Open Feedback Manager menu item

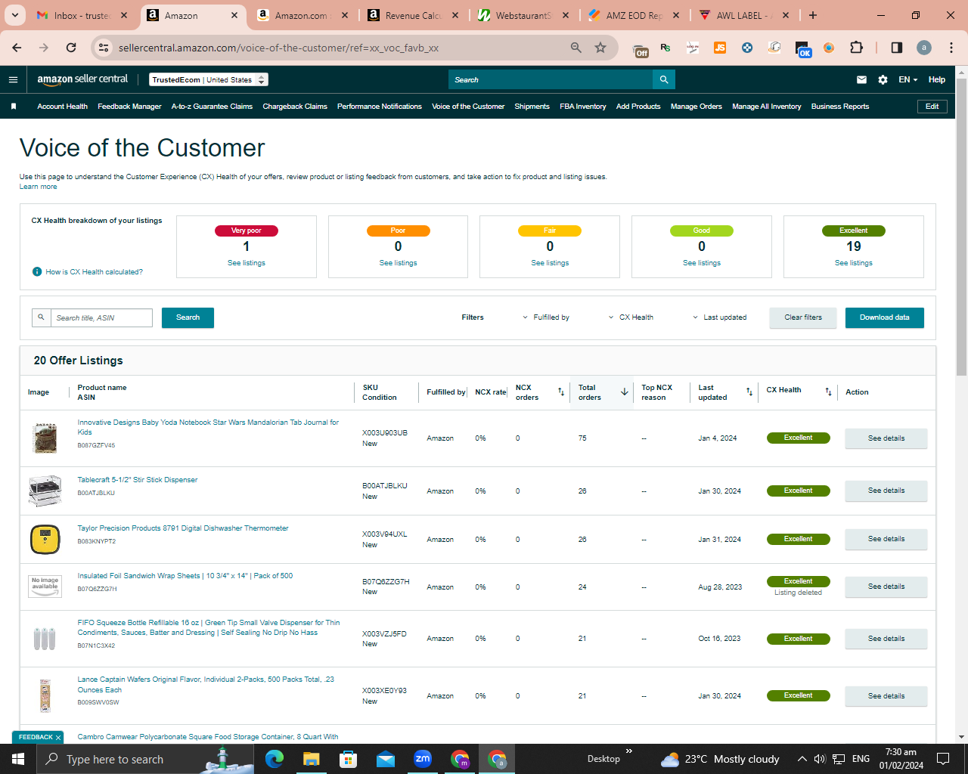point(129,107)
